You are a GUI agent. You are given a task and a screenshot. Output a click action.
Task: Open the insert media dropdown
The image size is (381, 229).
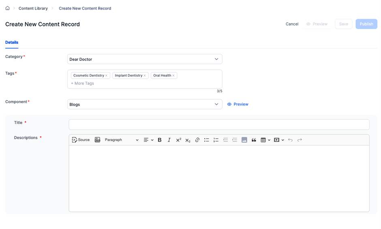[279, 140]
